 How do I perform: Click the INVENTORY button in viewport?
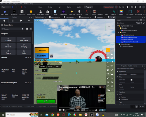click(x=42, y=56)
